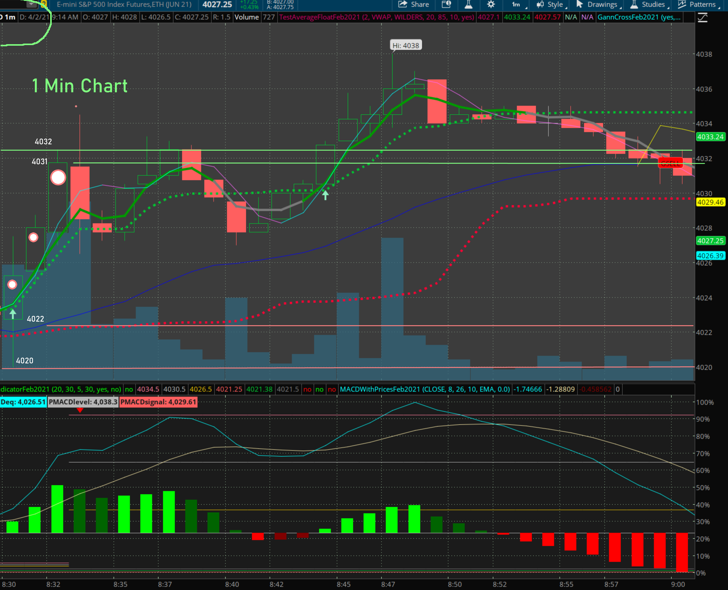Click the up arrow signal near the 4022 label
Viewport: 728px width, 590px height.
(x=13, y=313)
